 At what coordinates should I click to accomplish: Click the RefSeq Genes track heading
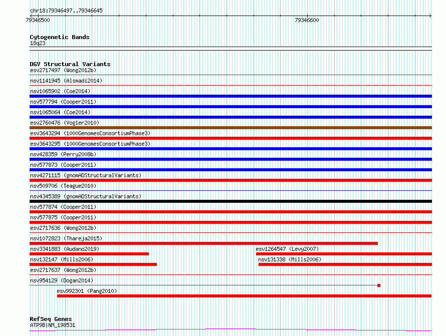(51, 319)
